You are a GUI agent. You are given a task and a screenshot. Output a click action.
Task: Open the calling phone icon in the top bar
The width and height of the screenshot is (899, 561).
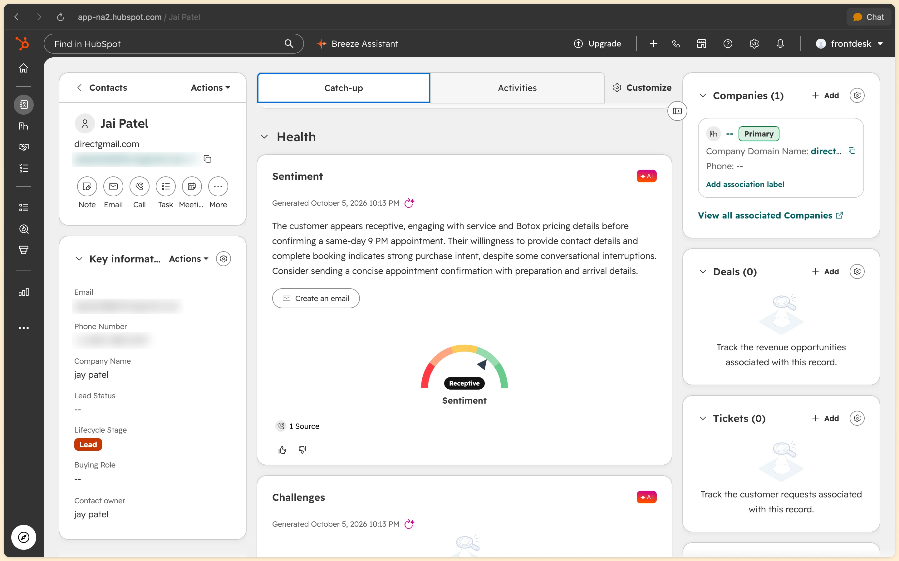(676, 44)
